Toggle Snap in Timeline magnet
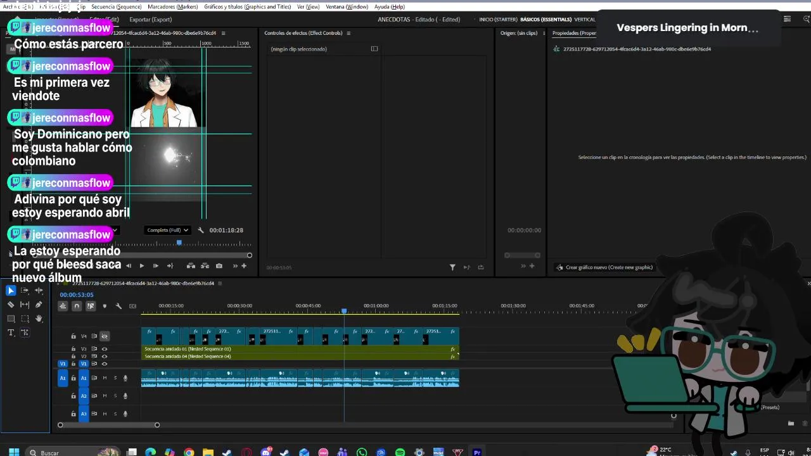The height and width of the screenshot is (456, 811). coord(77,306)
